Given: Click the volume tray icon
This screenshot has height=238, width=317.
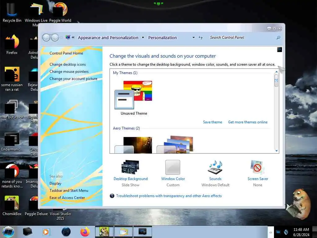Looking at the screenshot, I should click(286, 232).
